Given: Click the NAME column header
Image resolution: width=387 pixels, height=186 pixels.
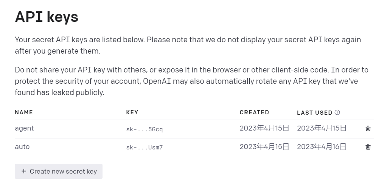Looking at the screenshot, I should (24, 112).
